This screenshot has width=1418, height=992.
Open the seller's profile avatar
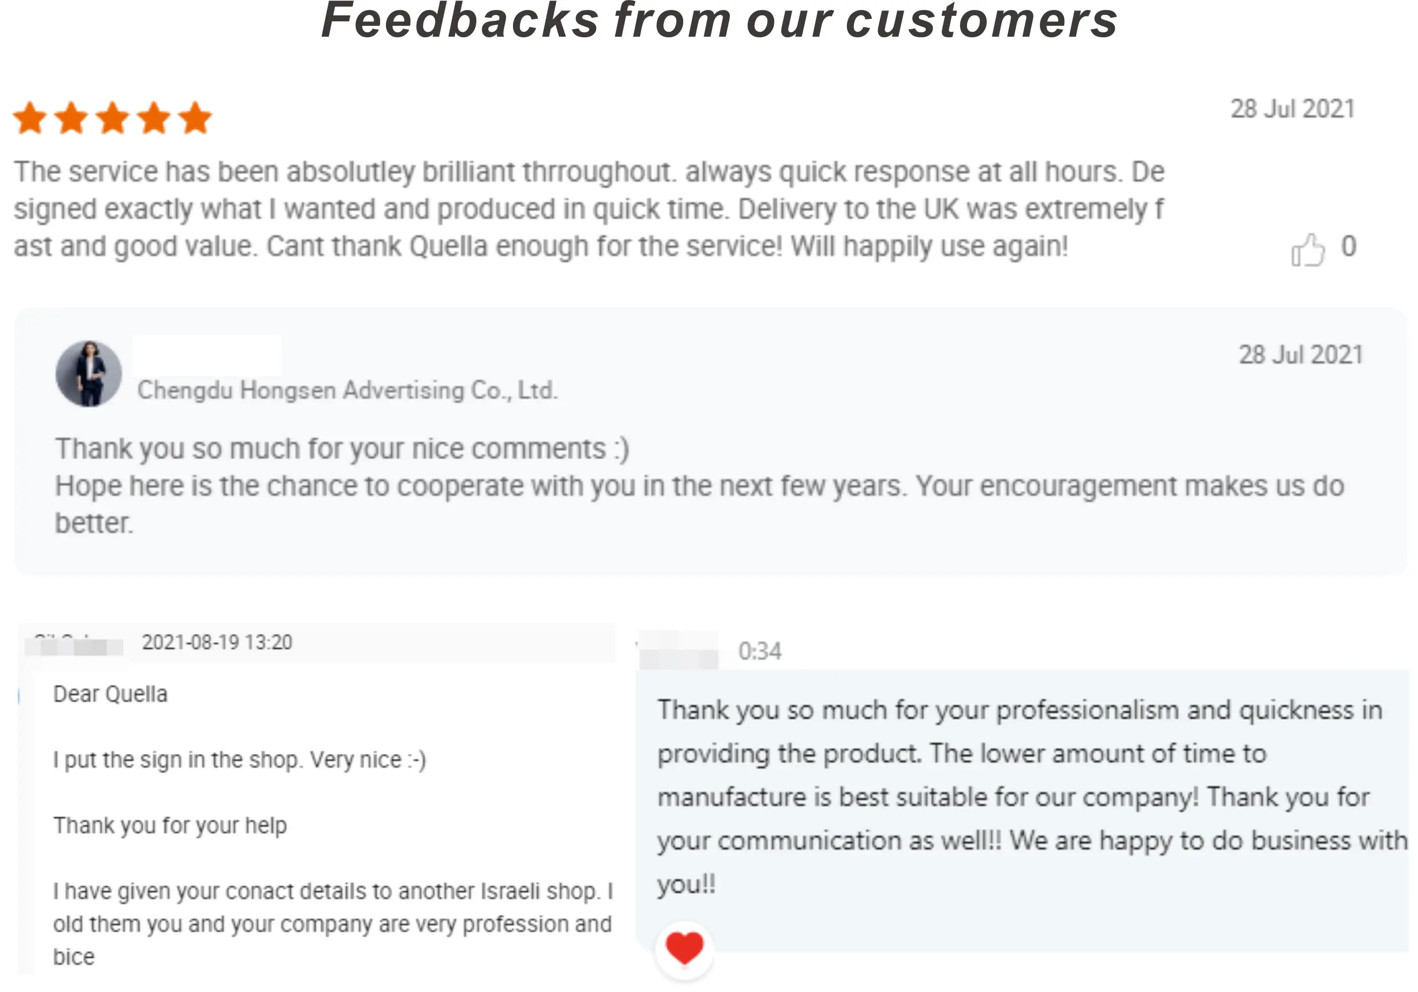[x=89, y=373]
